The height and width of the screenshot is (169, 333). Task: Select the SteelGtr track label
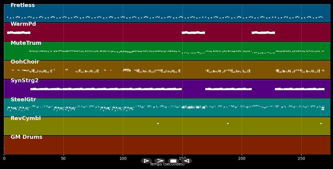(x=23, y=100)
